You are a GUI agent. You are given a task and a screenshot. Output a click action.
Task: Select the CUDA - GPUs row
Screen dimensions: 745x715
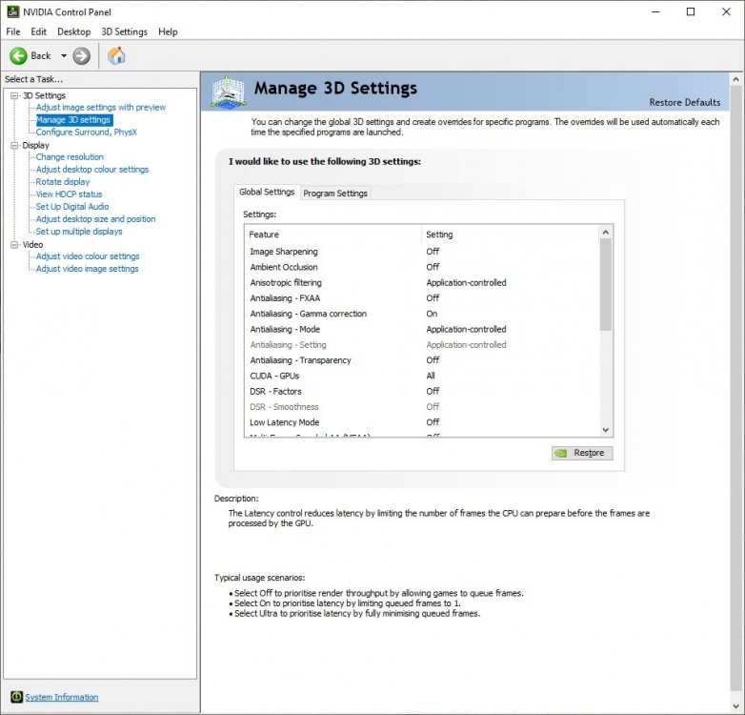421,376
